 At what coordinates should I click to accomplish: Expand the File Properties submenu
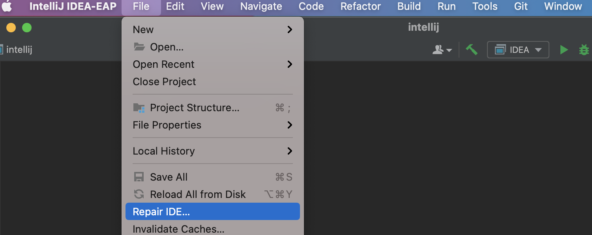click(290, 125)
